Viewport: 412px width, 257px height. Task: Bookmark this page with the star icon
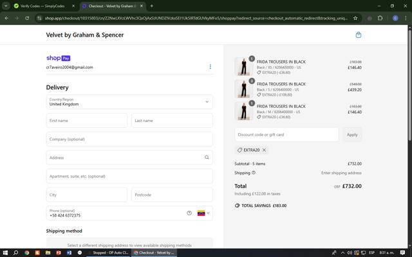(x=355, y=18)
